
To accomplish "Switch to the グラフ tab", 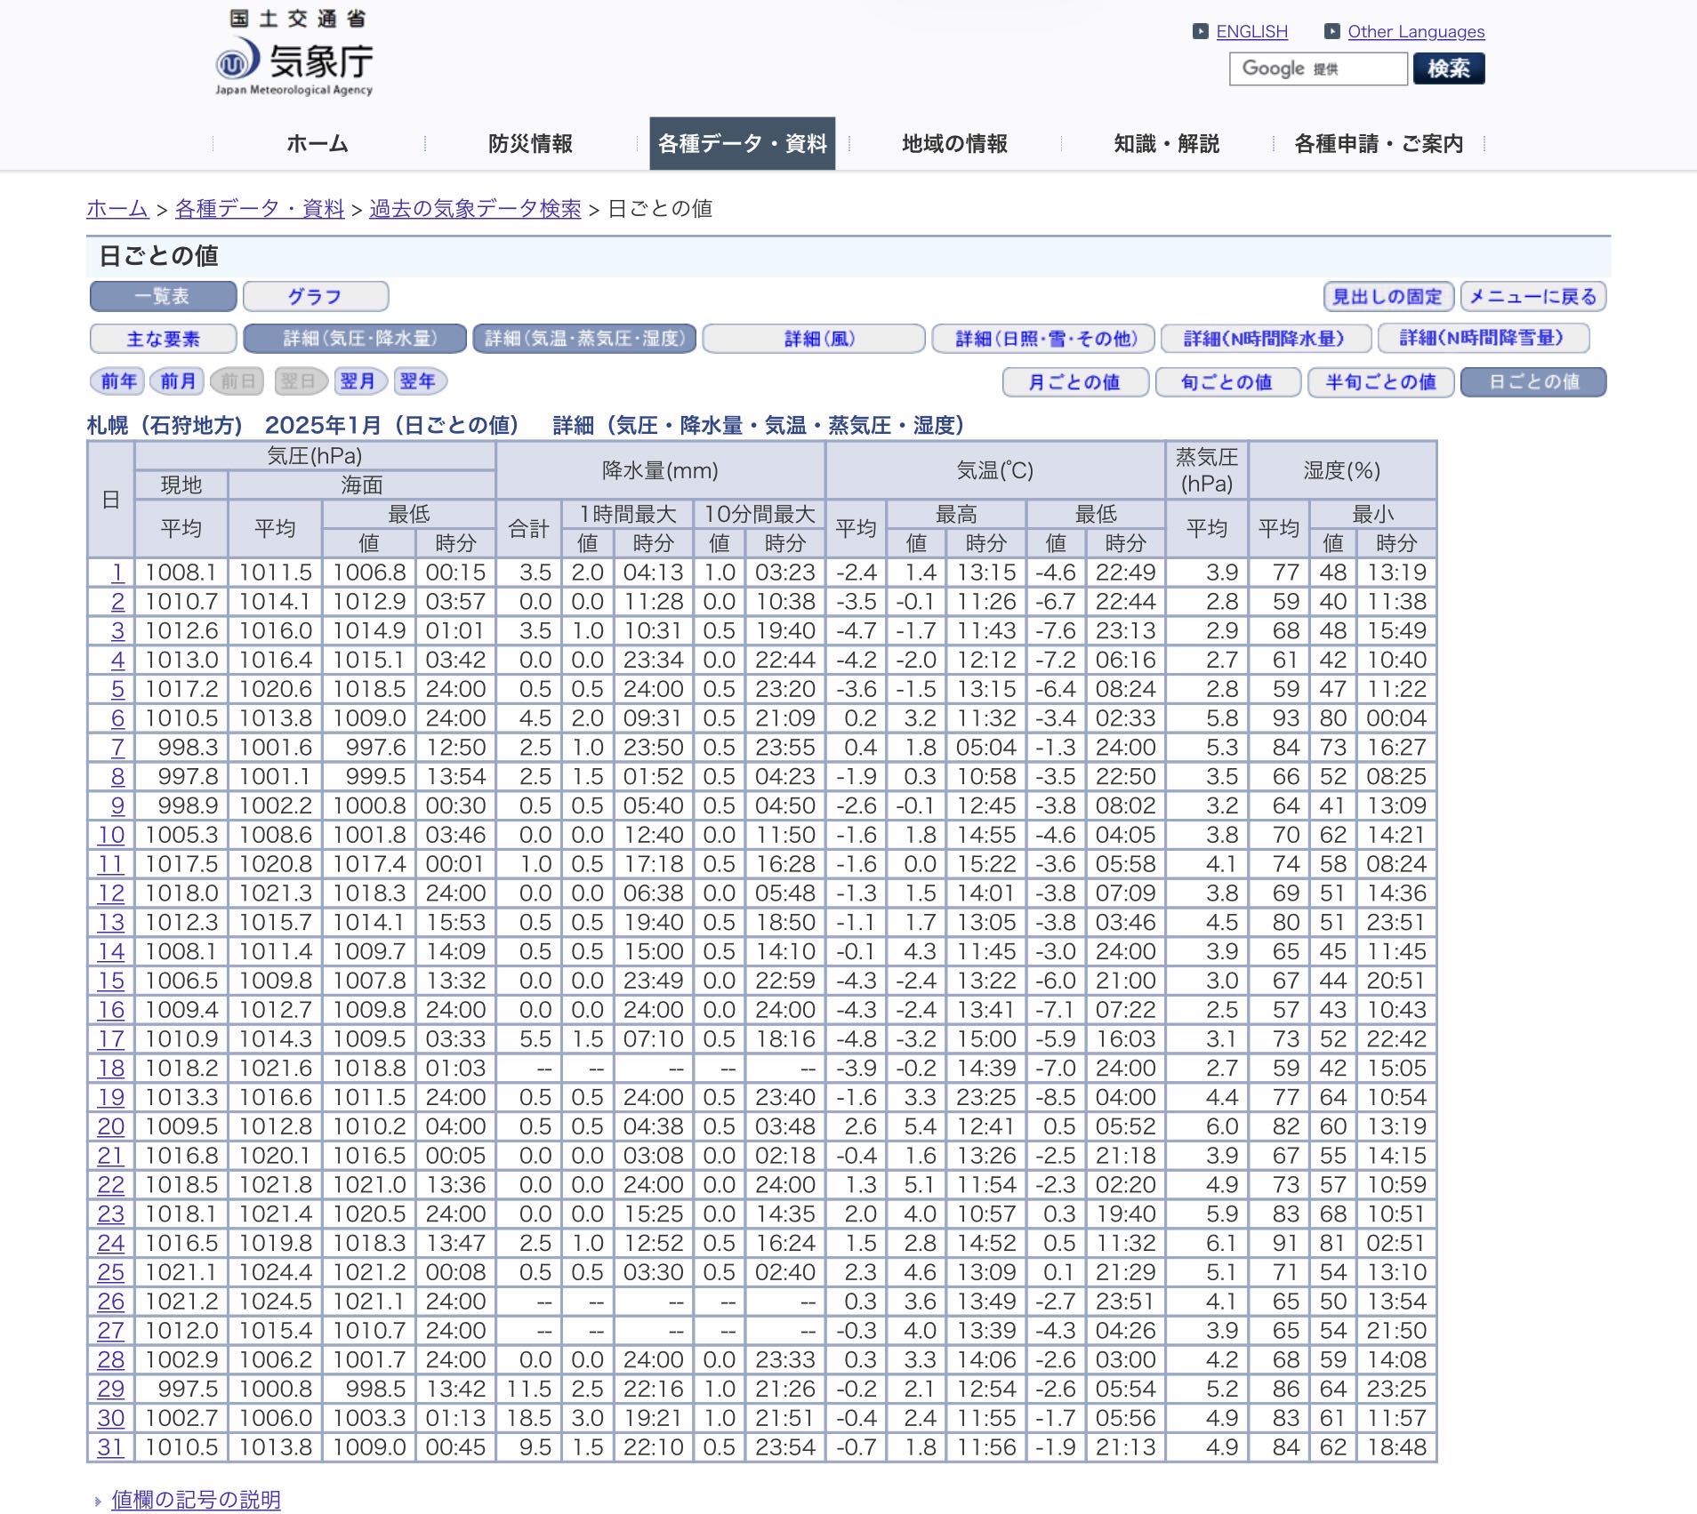I will tap(315, 296).
